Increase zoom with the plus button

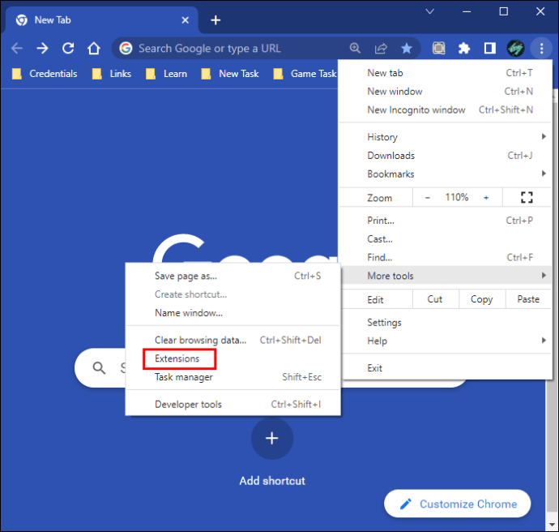click(486, 197)
